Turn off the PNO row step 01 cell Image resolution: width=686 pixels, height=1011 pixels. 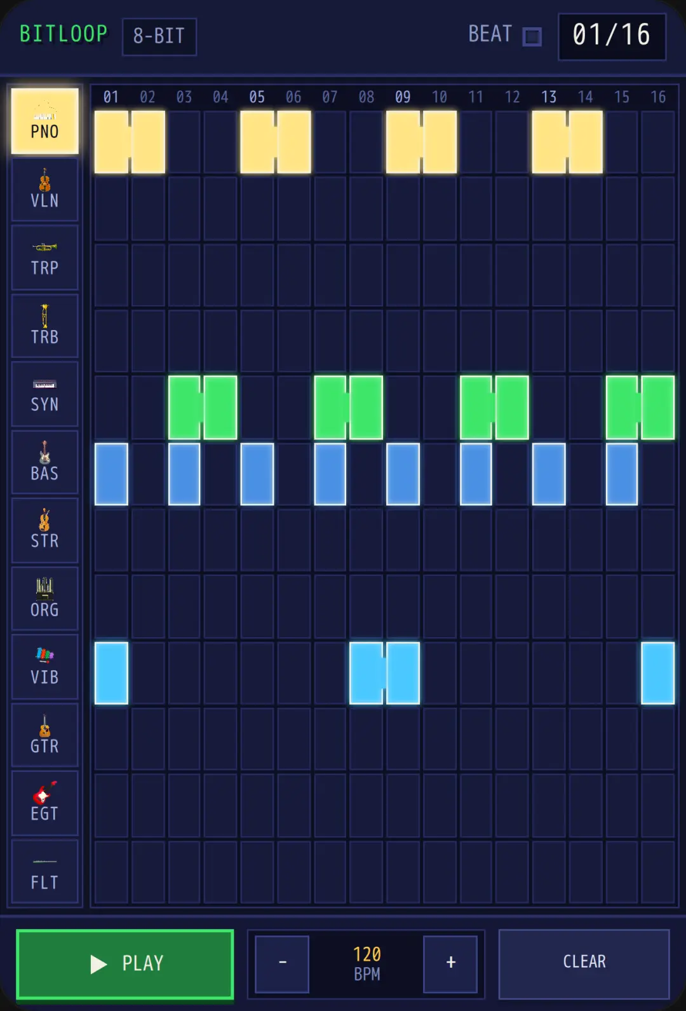pos(111,142)
